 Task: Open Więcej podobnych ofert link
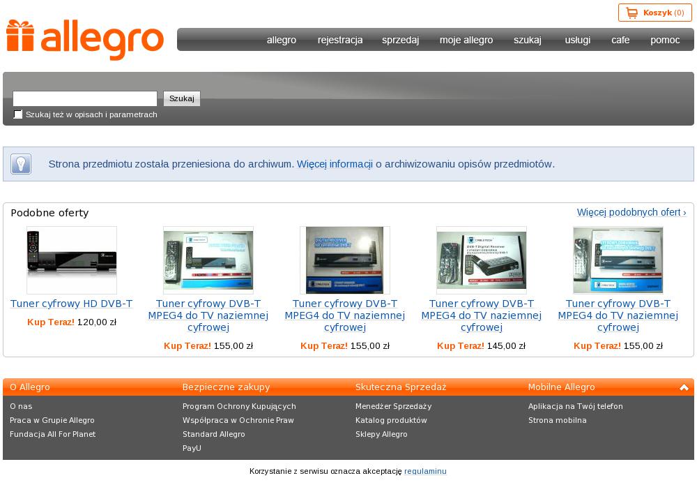click(x=631, y=212)
